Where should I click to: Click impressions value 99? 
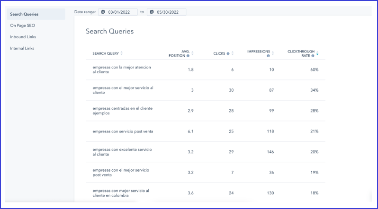[x=271, y=111]
